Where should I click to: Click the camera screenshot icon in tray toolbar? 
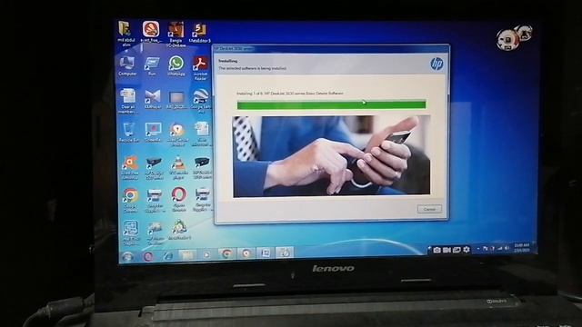[436, 251]
